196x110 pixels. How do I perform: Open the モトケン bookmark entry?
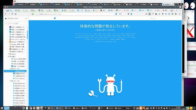[x=19, y=79]
